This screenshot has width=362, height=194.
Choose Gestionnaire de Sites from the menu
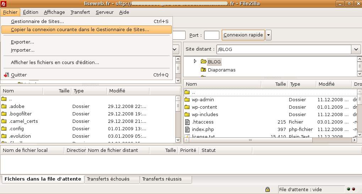[37, 22]
